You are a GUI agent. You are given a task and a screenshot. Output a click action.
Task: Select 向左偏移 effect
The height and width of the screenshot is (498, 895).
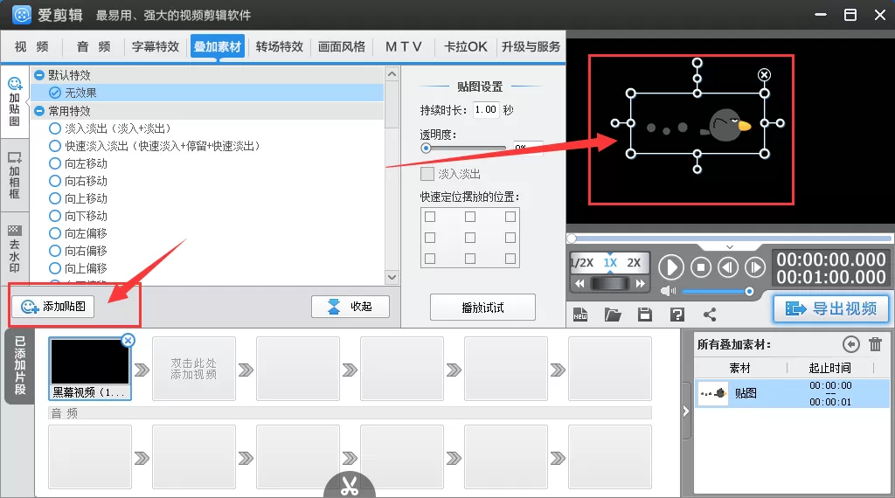click(78, 233)
